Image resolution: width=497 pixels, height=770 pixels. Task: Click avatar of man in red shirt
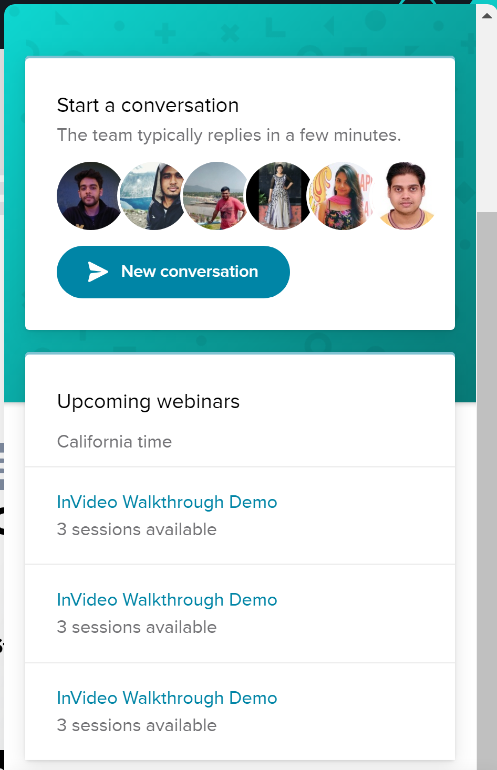tap(216, 196)
